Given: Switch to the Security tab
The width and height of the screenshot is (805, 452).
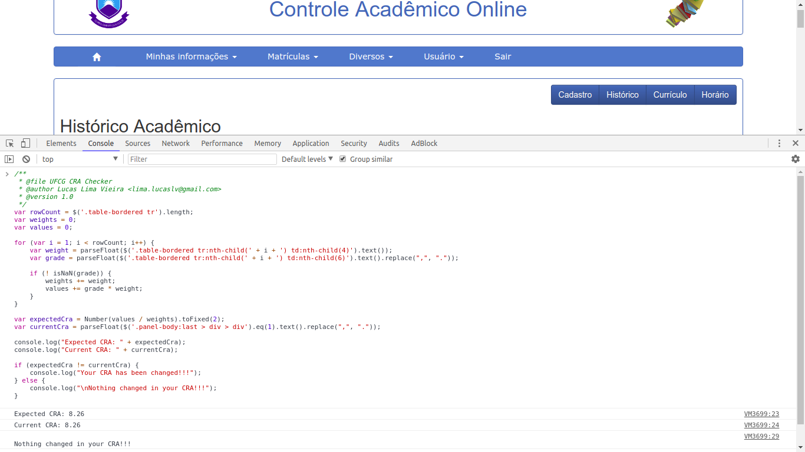Looking at the screenshot, I should [354, 143].
